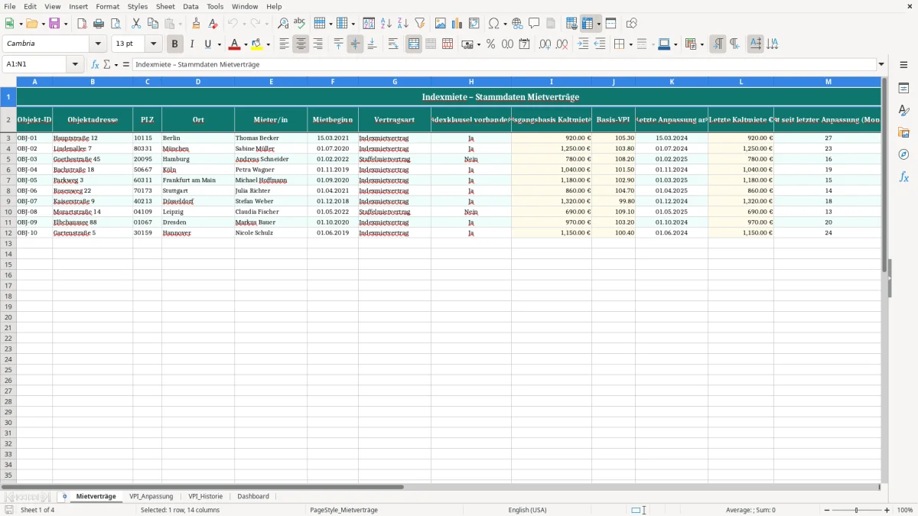Open sidebar Gallery icon
Image resolution: width=918 pixels, height=516 pixels.
coord(903,132)
